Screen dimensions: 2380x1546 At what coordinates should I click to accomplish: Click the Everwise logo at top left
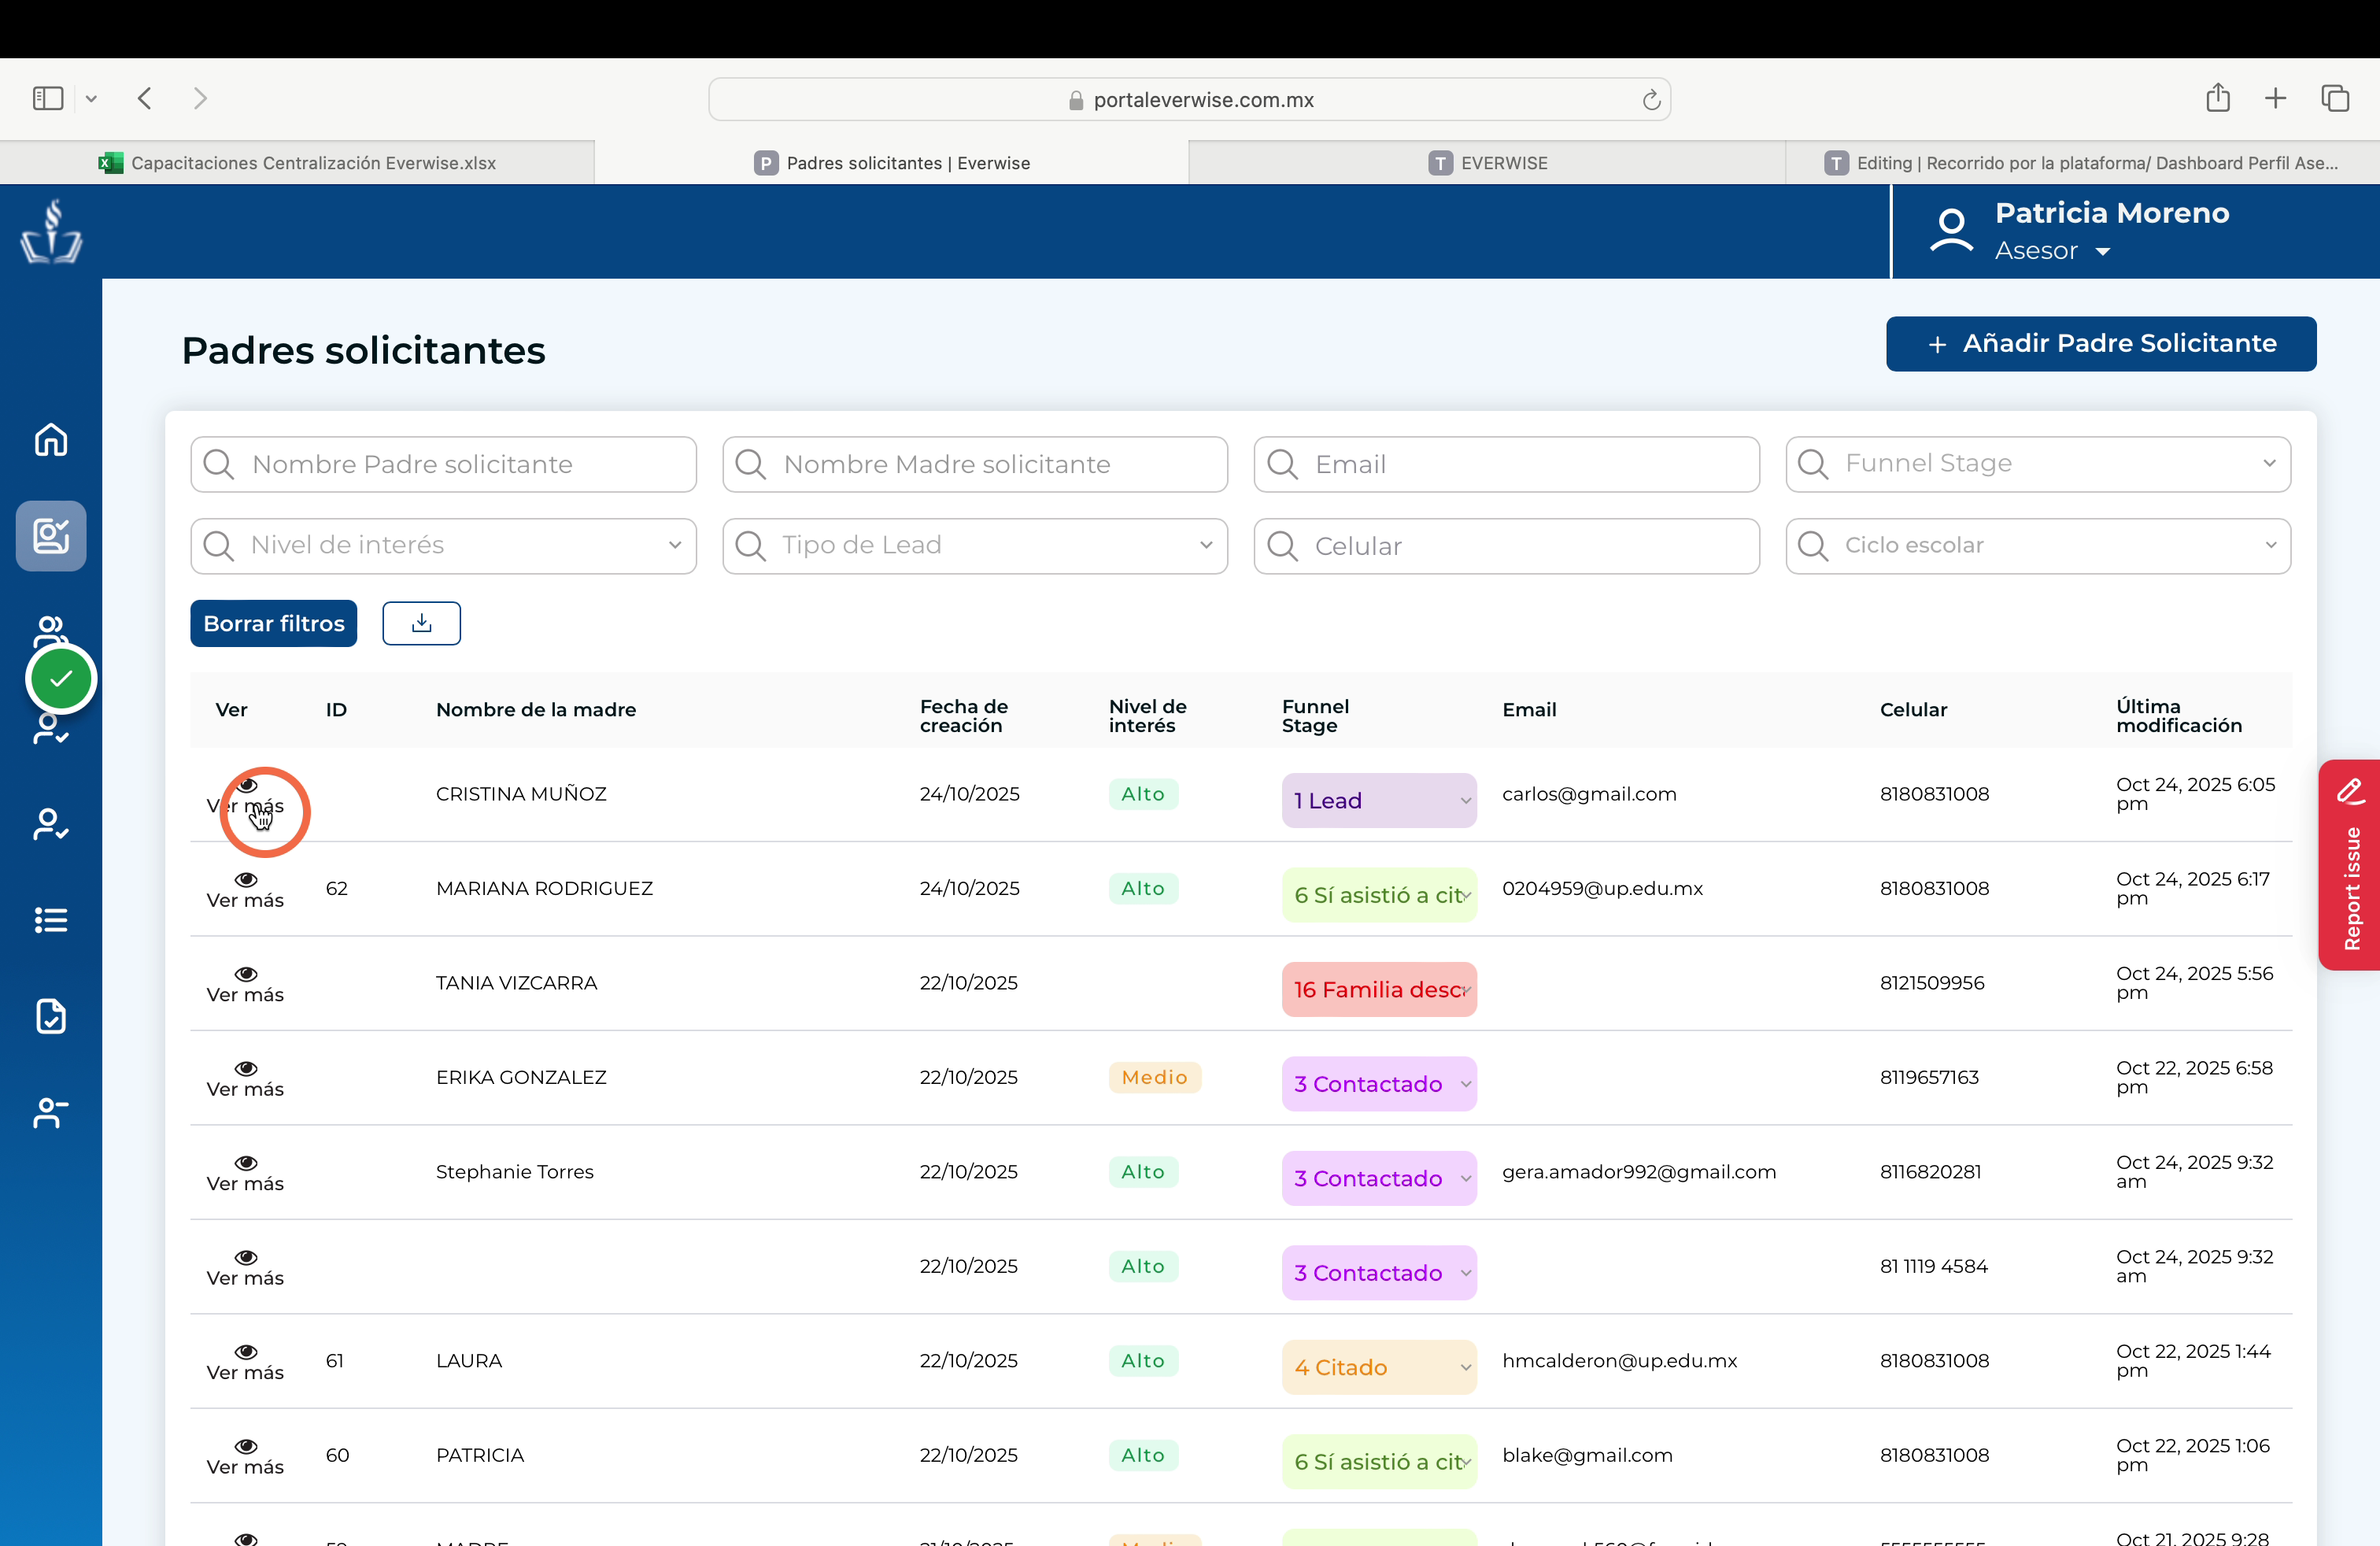51,231
